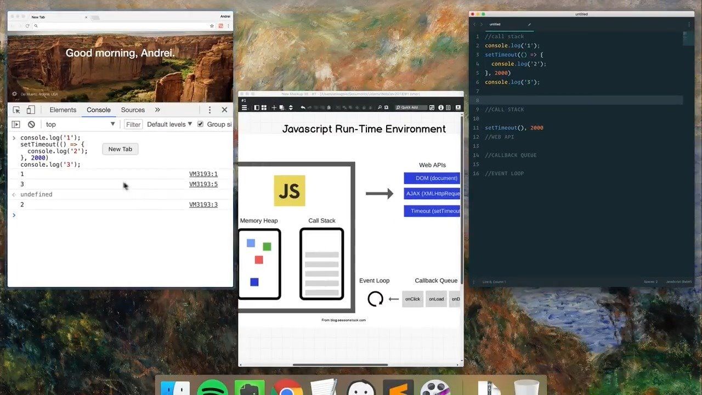Select the untitled tab in Sublime Text
Image resolution: width=702 pixels, height=395 pixels.
508,25
